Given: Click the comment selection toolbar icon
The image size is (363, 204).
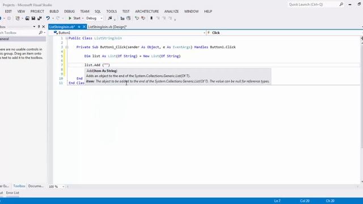Looking at the screenshot, I should (x=129, y=18).
